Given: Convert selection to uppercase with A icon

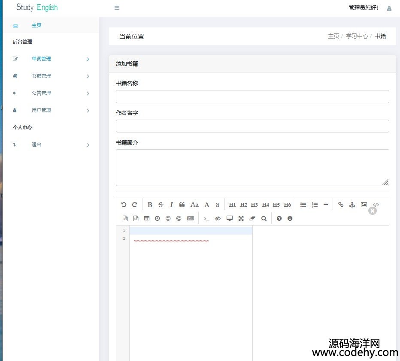Looking at the screenshot, I should (207, 205).
